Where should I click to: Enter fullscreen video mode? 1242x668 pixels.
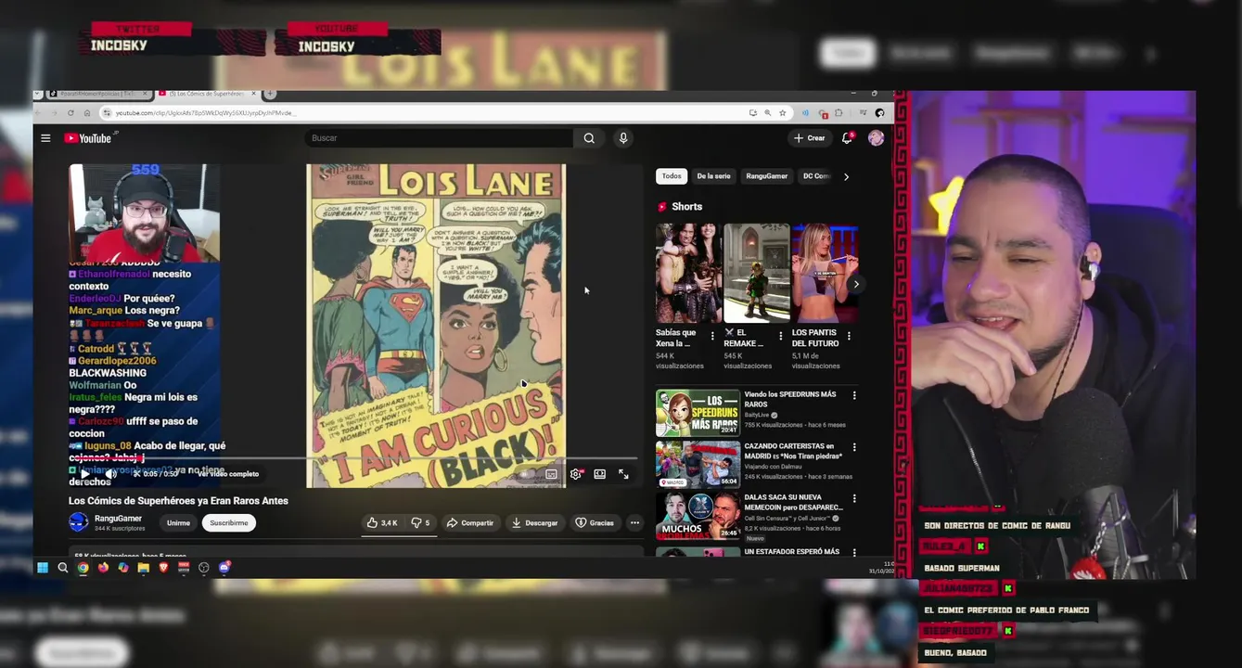623,474
